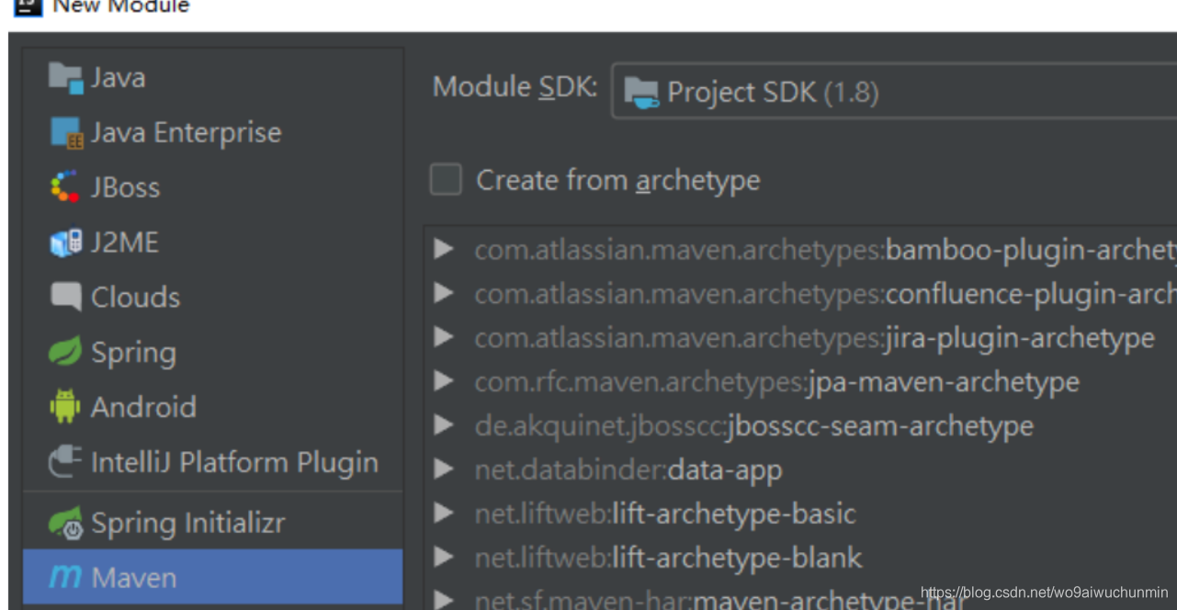Click the Java Enterprise icon
This screenshot has height=610, width=1177.
click(x=66, y=132)
